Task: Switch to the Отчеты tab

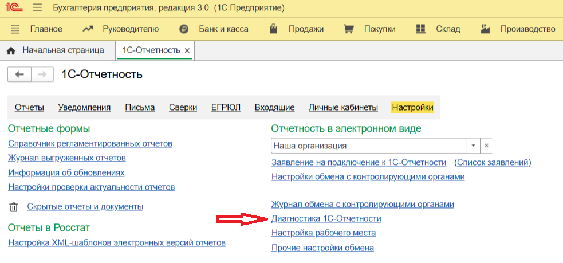Action: click(29, 107)
